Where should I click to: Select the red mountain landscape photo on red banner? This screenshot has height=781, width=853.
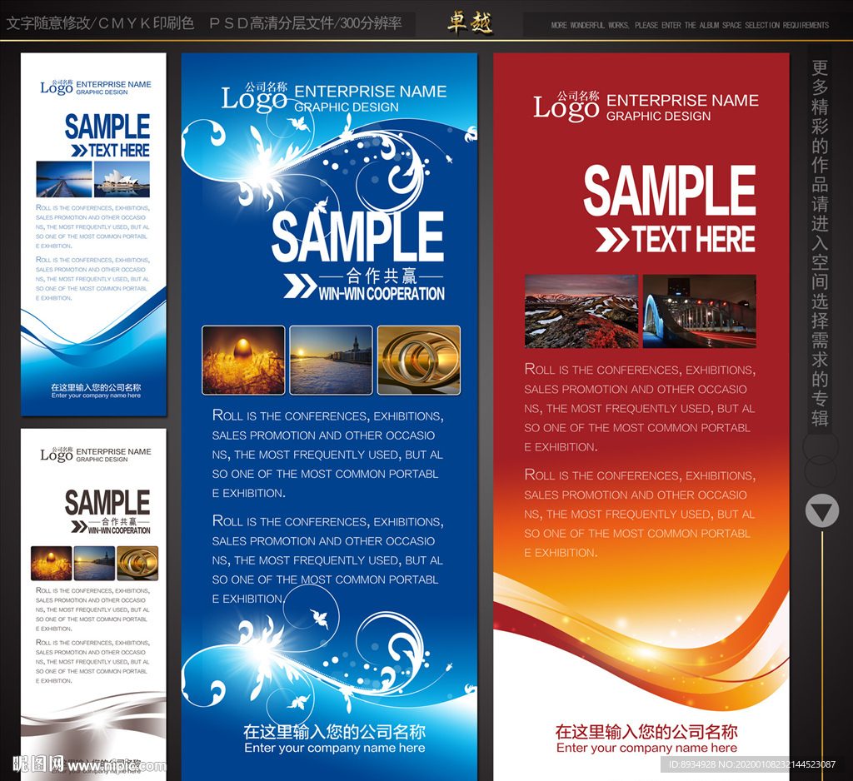(581, 311)
